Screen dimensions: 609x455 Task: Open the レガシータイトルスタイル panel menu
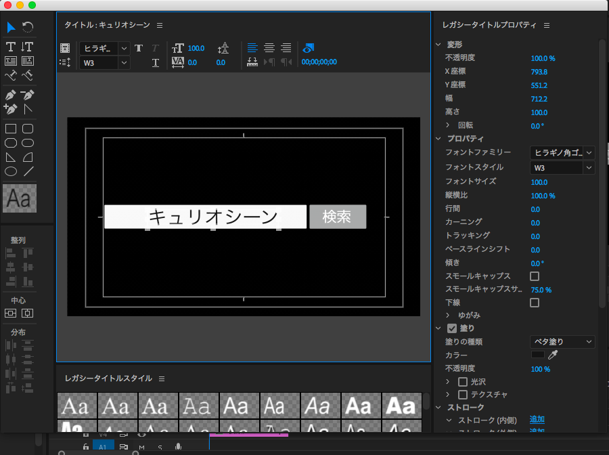[161, 378]
